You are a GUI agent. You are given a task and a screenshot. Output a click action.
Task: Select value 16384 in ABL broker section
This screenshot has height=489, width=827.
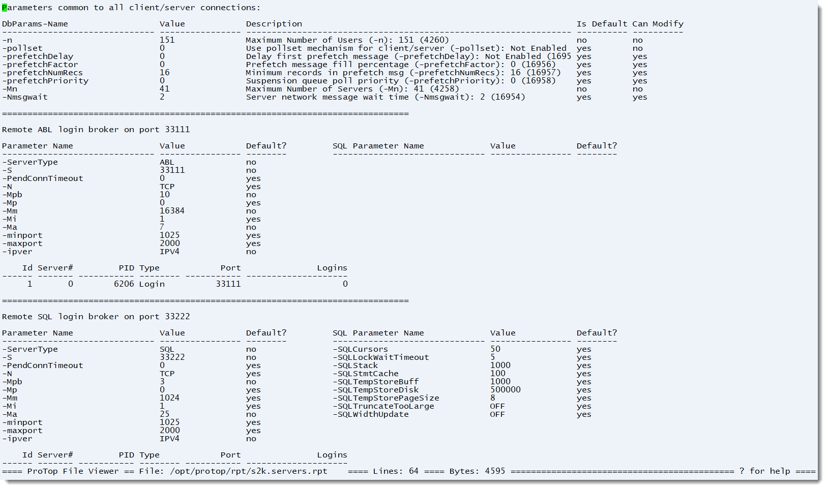[172, 211]
